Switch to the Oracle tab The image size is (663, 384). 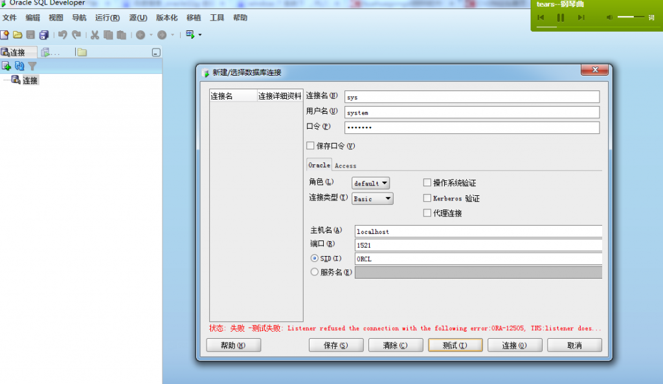(319, 165)
